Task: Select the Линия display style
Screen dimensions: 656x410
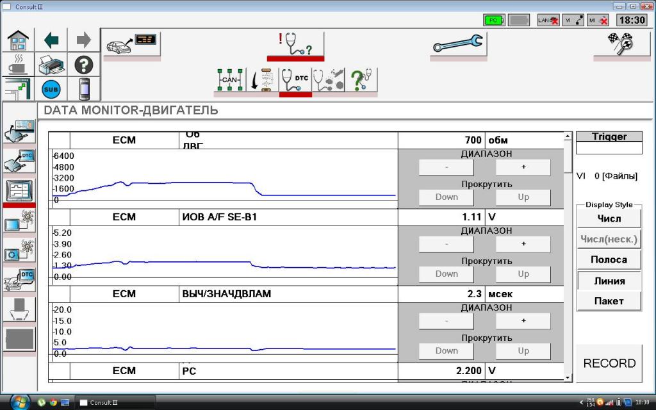Action: tap(609, 281)
